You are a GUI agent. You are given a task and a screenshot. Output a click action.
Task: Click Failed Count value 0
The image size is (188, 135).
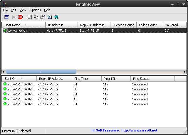coord(139,31)
